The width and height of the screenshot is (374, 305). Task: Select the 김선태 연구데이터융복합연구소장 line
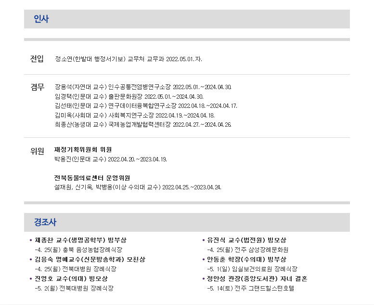pyautogui.click(x=146, y=106)
